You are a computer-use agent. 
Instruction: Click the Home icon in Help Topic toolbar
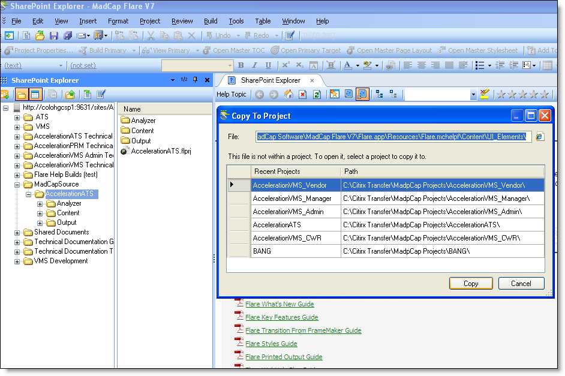point(288,94)
